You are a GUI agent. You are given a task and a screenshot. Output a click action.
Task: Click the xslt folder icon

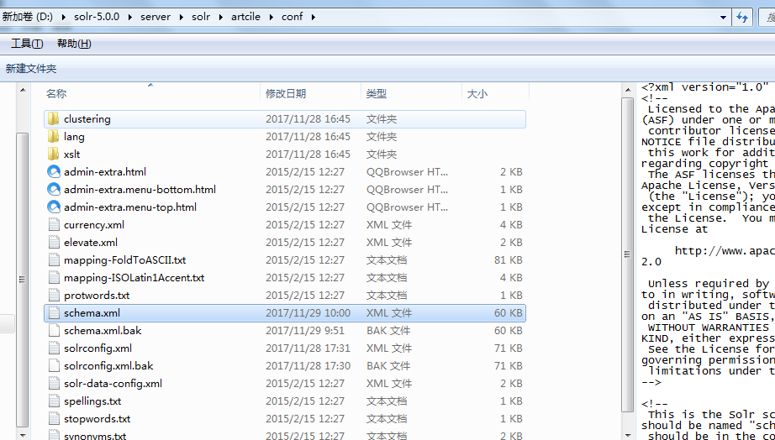click(x=54, y=154)
